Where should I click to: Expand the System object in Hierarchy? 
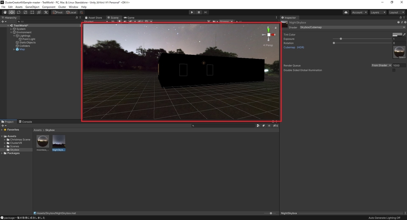pos(11,29)
